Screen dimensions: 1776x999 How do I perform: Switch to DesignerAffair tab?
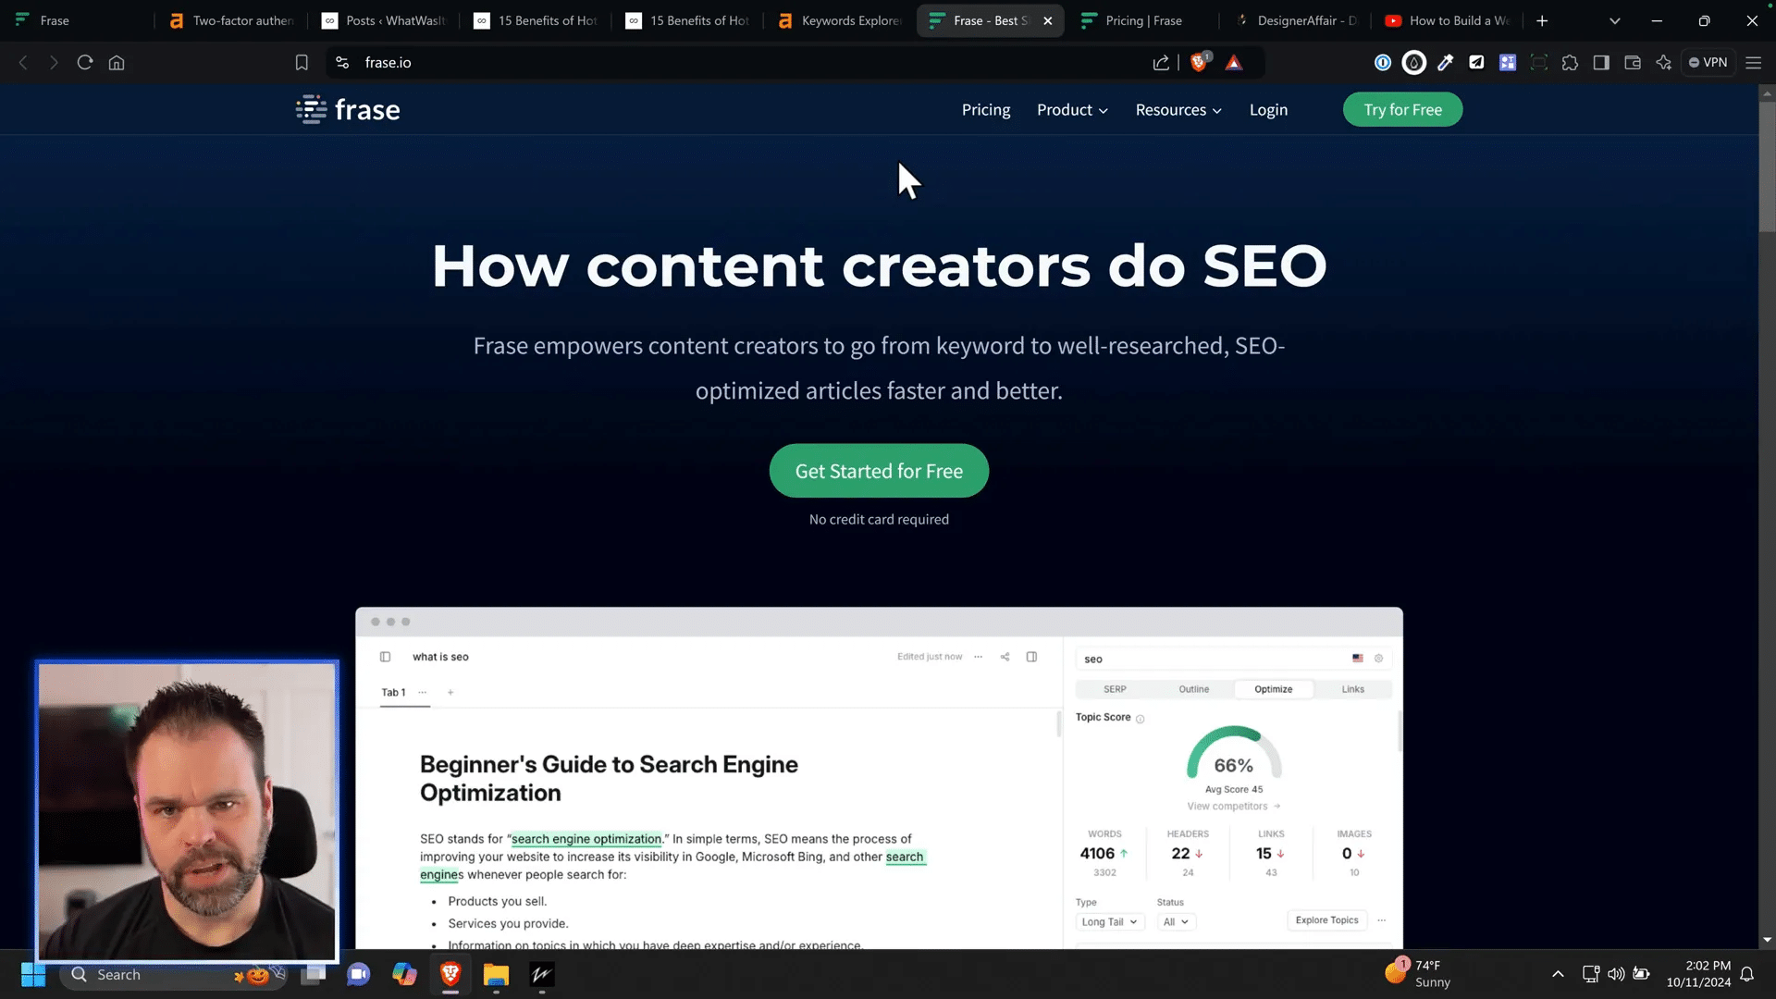[1295, 20]
